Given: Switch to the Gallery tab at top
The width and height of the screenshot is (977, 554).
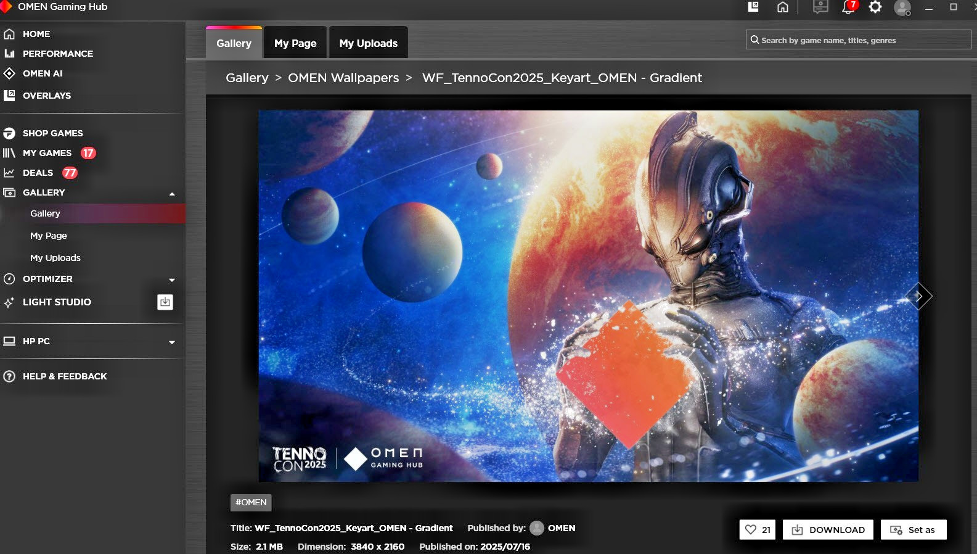Looking at the screenshot, I should point(234,43).
